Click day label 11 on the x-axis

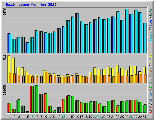coord(54,117)
